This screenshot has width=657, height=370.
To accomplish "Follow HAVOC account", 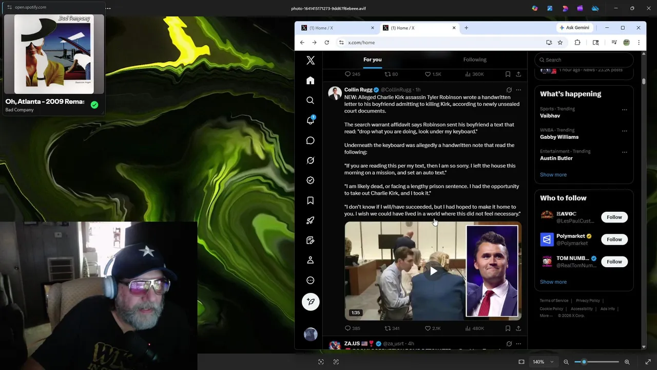I will click(614, 217).
